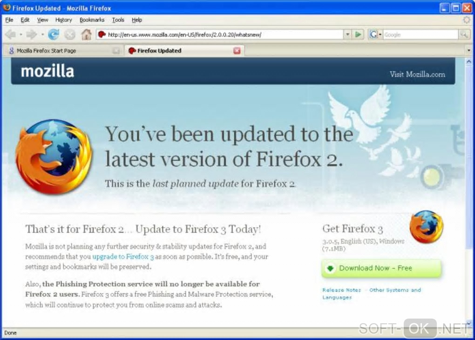Click the small Firefox 3 logo
This screenshot has height=340, width=475.
click(x=426, y=227)
